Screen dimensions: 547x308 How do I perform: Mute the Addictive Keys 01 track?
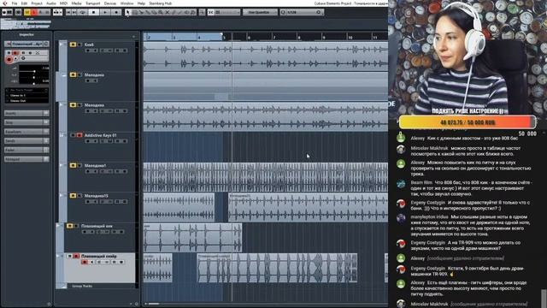(73, 135)
